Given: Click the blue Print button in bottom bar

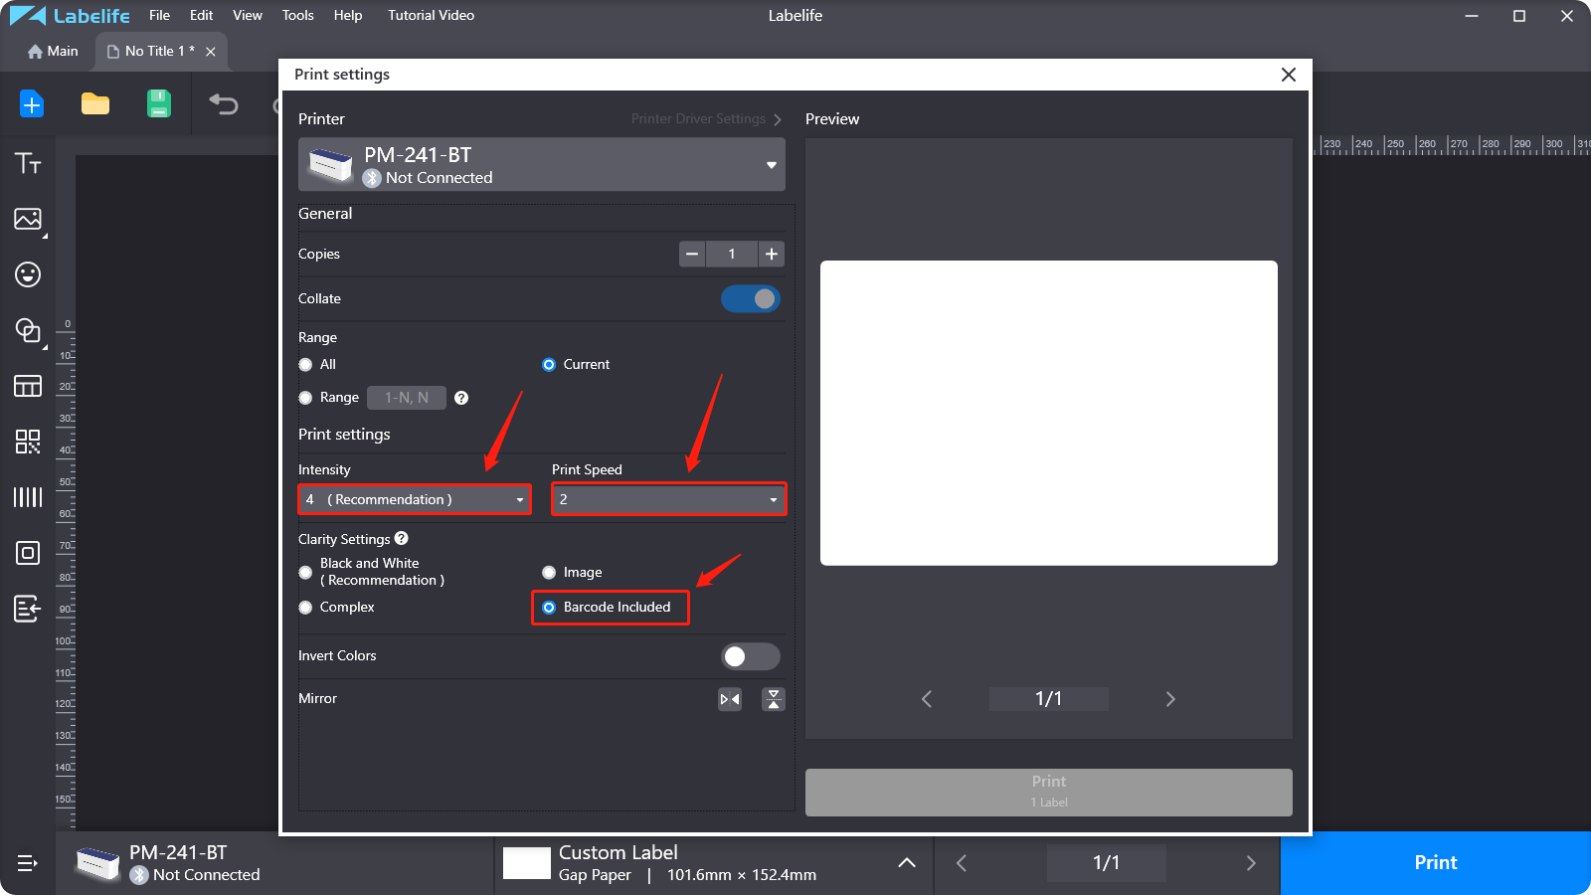Looking at the screenshot, I should (x=1436, y=863).
